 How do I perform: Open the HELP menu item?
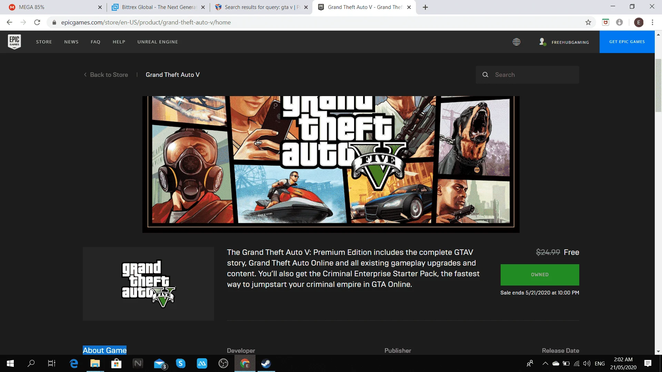point(119,42)
